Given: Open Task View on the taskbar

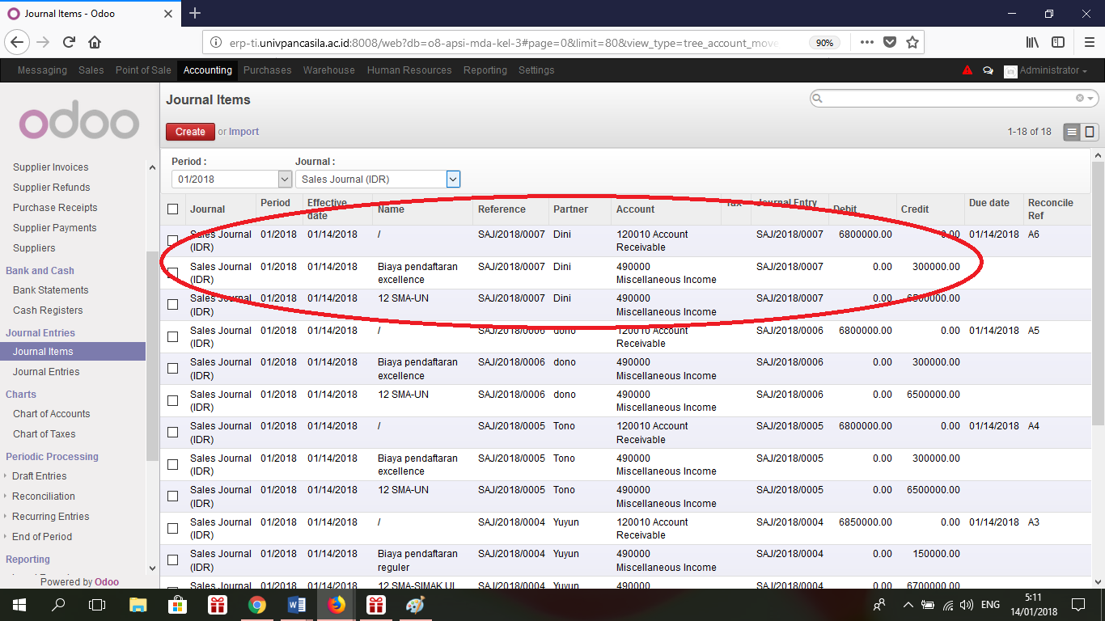Looking at the screenshot, I should tap(97, 605).
